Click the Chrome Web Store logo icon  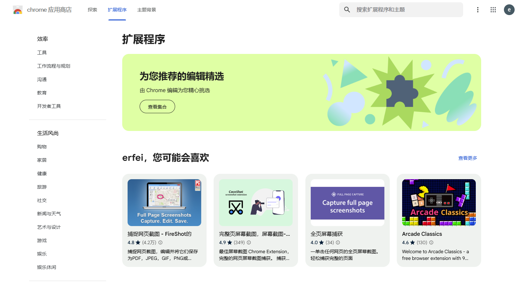click(x=18, y=10)
